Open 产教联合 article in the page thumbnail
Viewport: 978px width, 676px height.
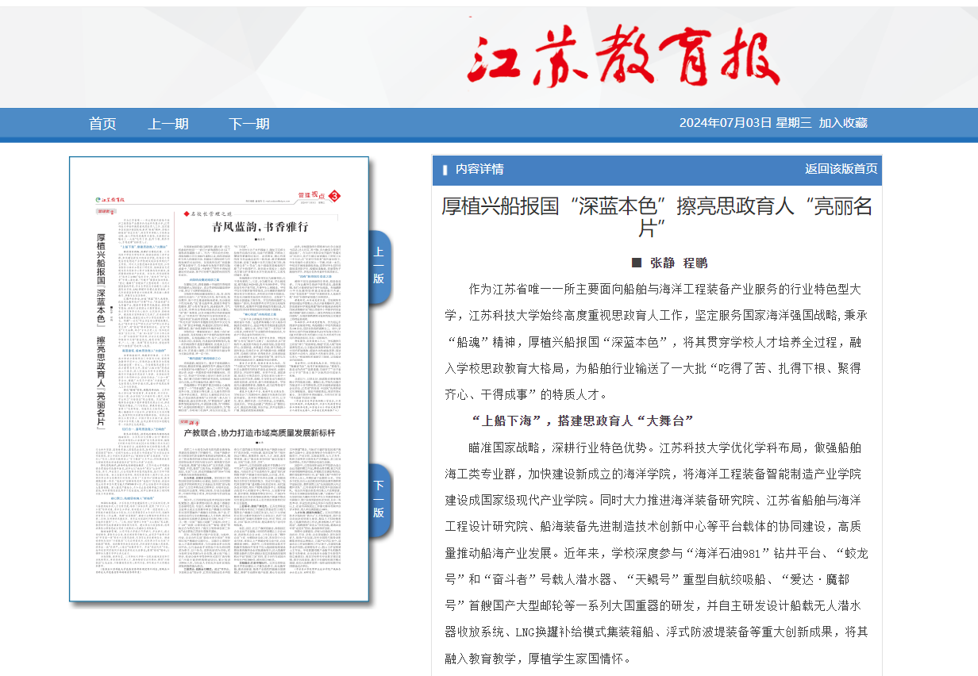tap(260, 433)
